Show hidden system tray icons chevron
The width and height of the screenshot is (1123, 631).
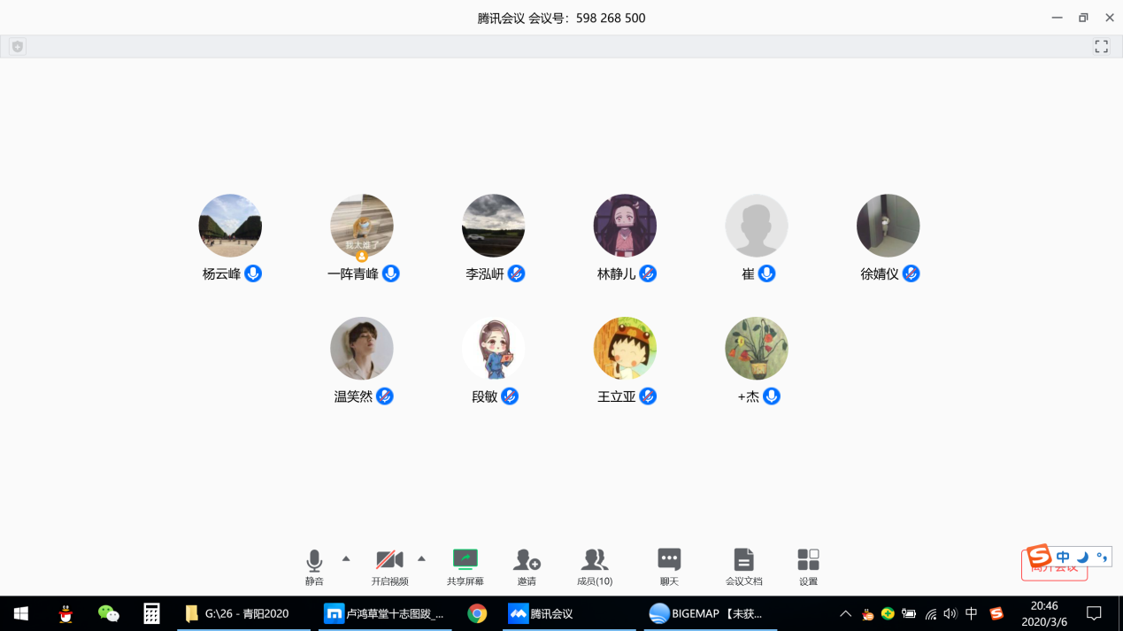tap(845, 613)
